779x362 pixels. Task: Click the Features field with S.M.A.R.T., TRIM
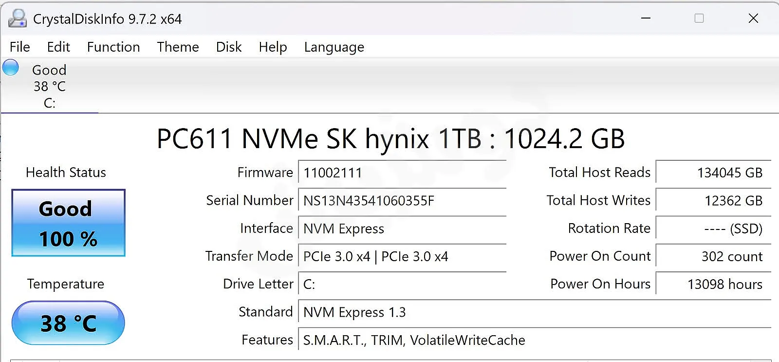pos(535,340)
